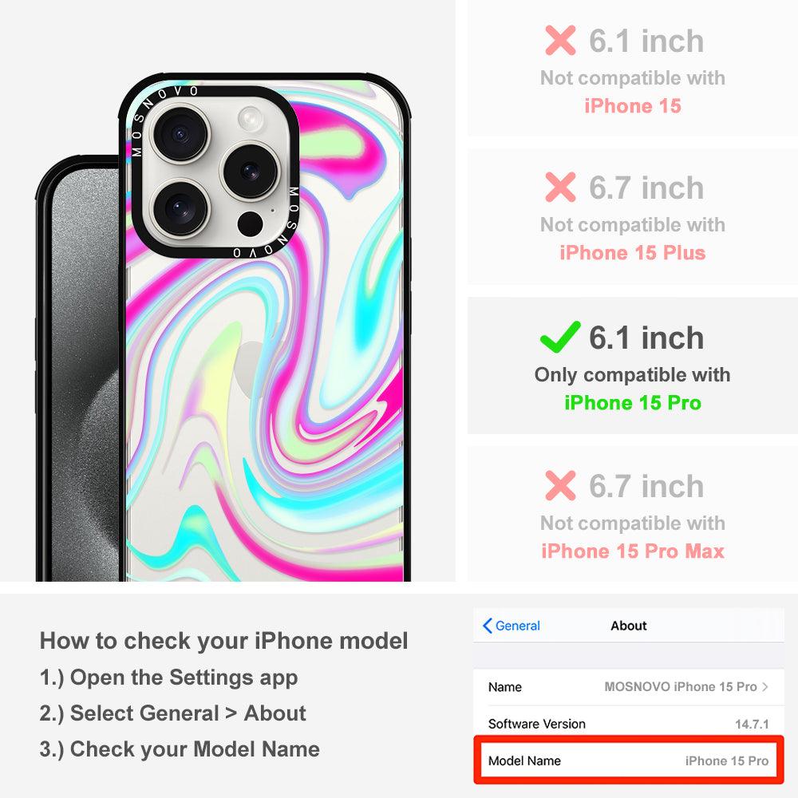Tap the blue back chevron next to General
798x798 pixels.
pos(487,626)
